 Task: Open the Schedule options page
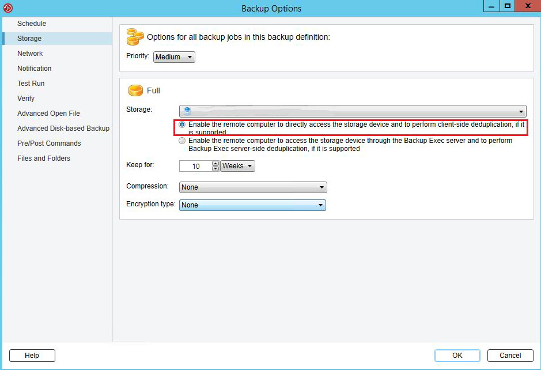click(32, 24)
